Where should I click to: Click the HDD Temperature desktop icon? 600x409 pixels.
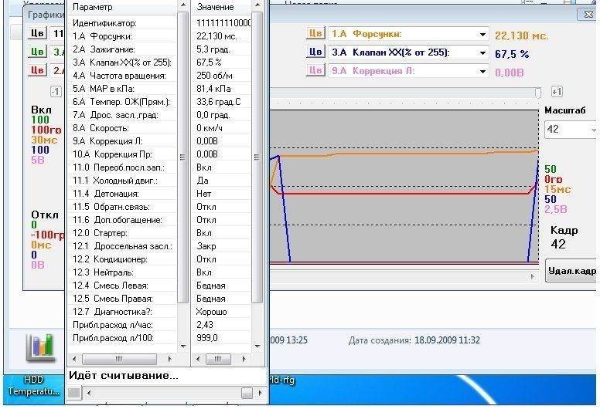pos(31,386)
